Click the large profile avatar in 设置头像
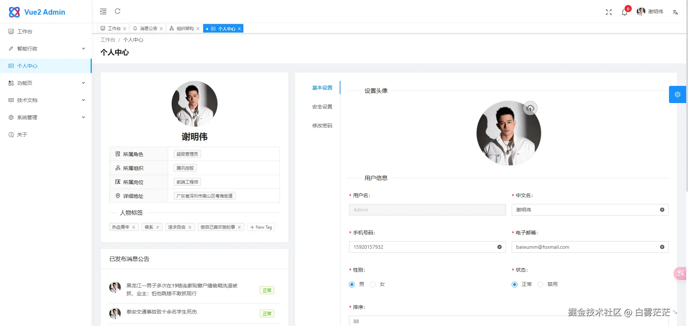Image resolution: width=688 pixels, height=326 pixels. coord(509,133)
